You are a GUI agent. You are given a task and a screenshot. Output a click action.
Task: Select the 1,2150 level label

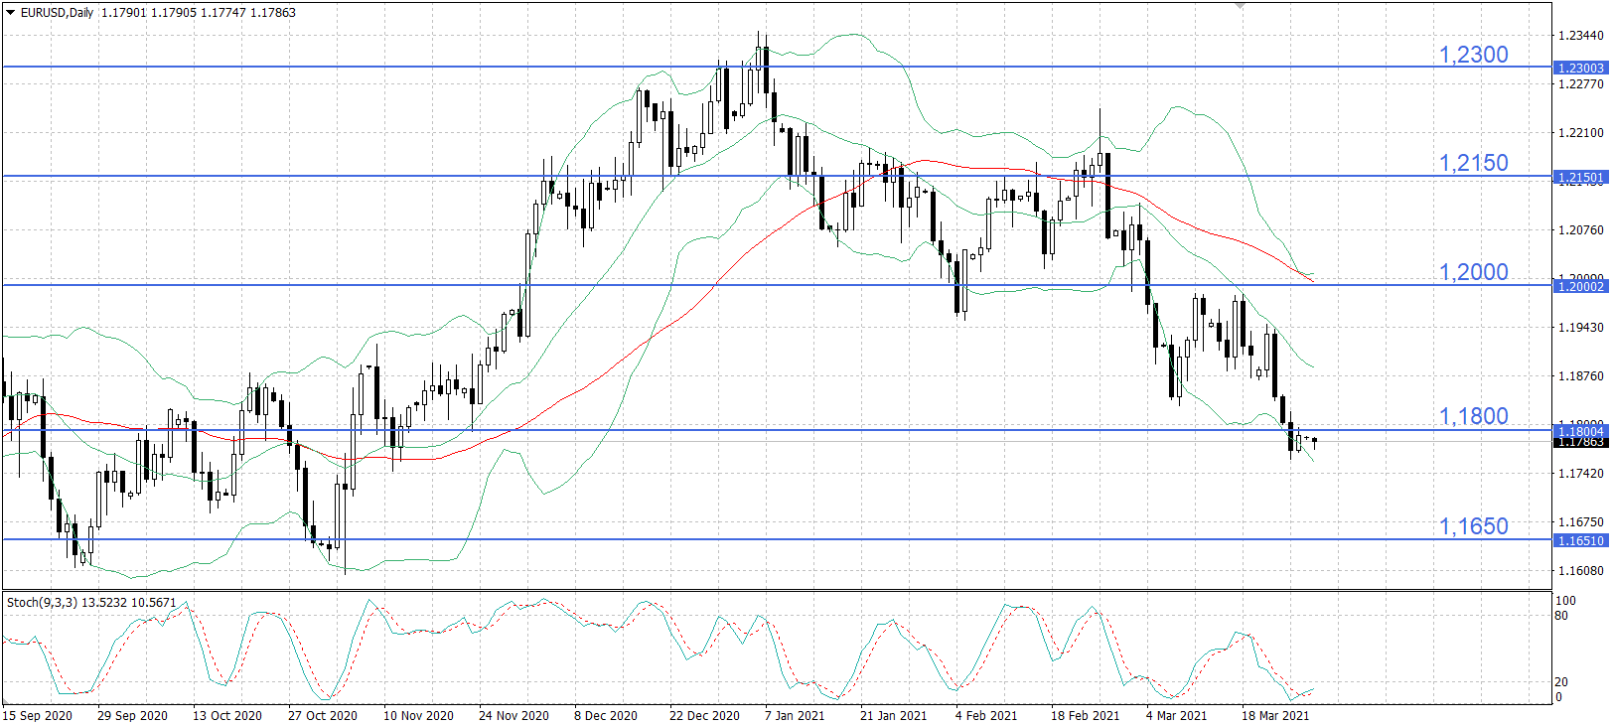pos(1473,163)
